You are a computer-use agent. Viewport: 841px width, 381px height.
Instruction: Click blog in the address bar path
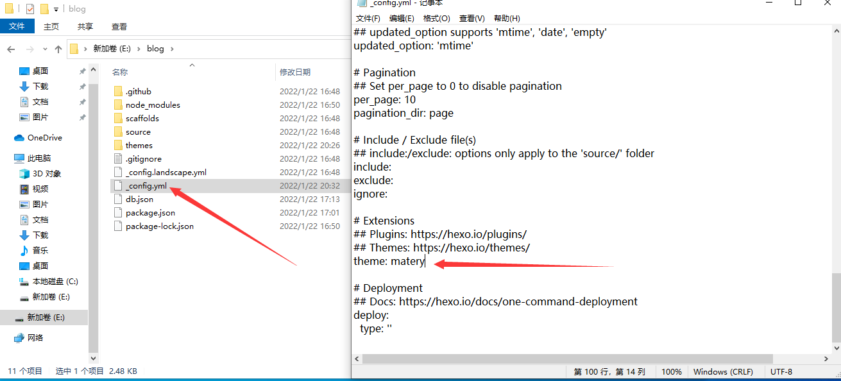155,49
